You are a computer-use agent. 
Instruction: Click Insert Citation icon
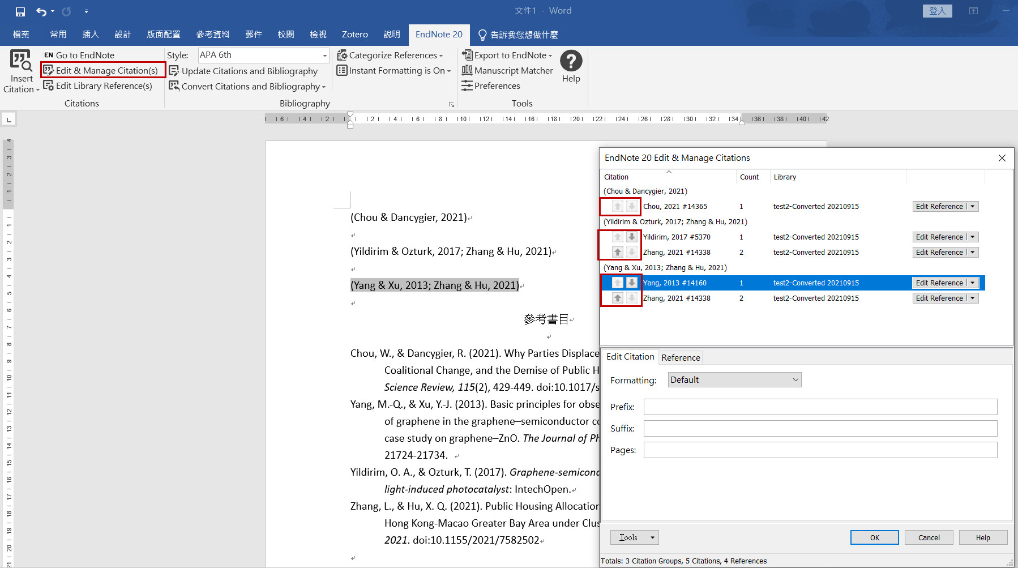(22, 61)
